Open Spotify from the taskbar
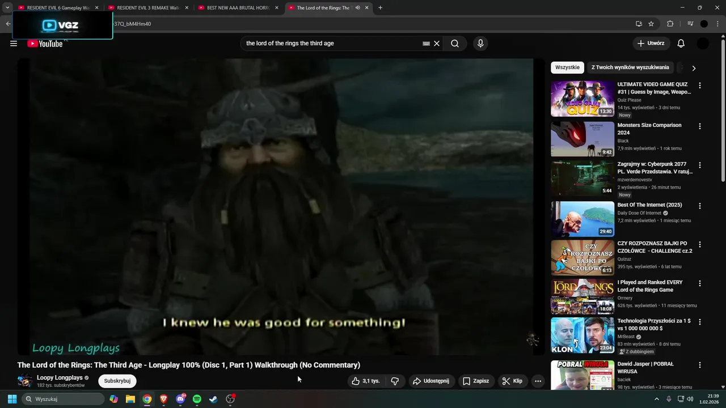The image size is (726, 408). [197, 399]
